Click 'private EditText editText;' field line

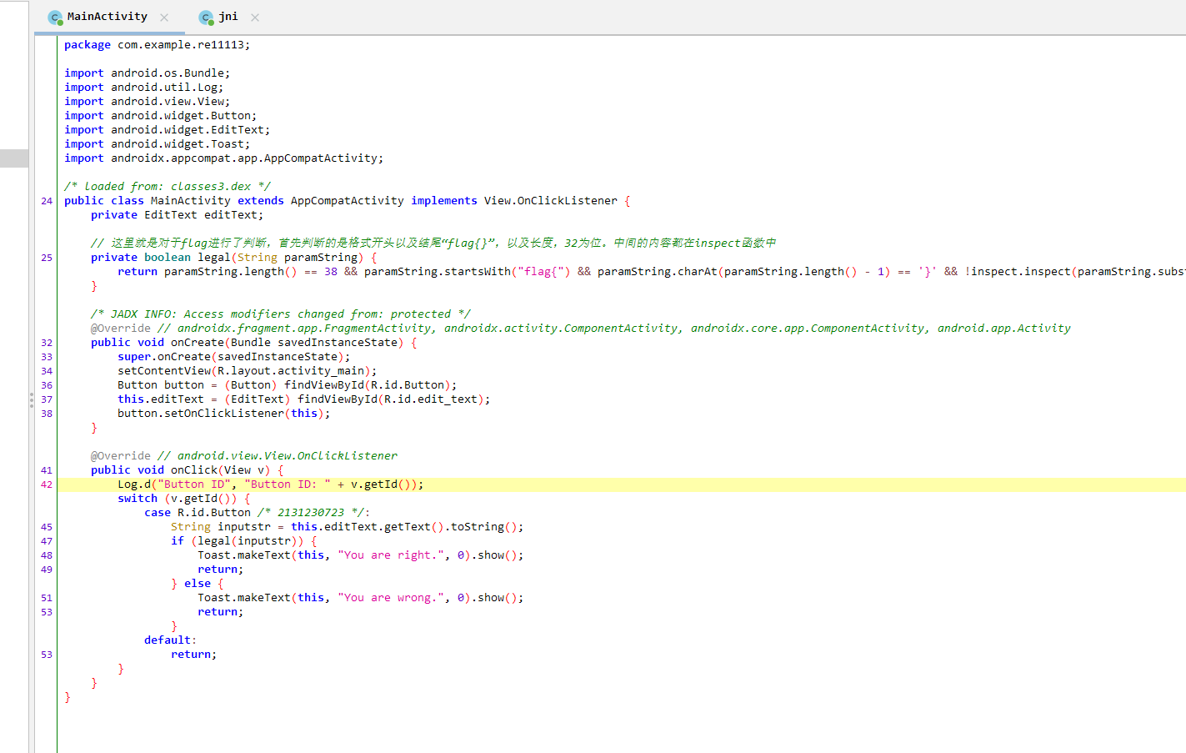click(x=177, y=215)
